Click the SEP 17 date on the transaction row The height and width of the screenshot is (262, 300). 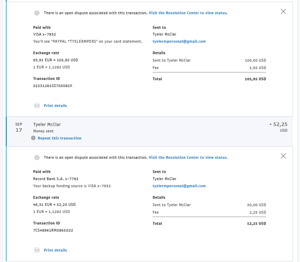tap(19, 127)
